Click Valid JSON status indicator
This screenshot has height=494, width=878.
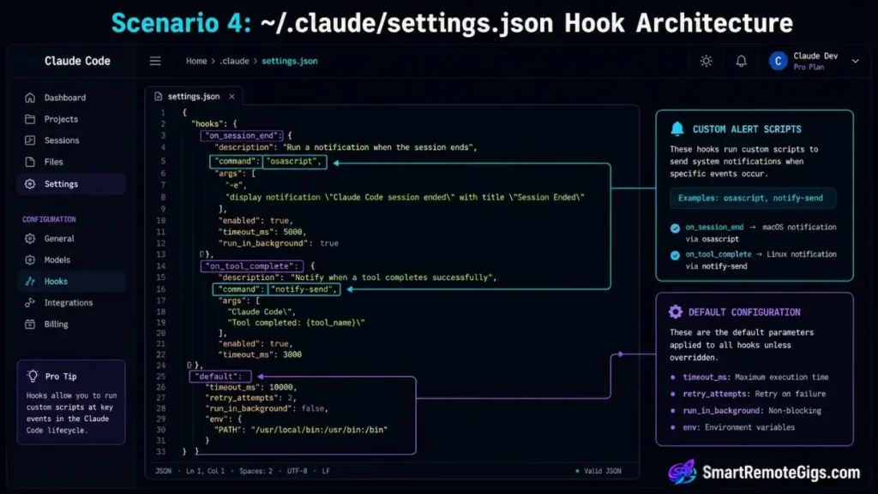(x=598, y=471)
